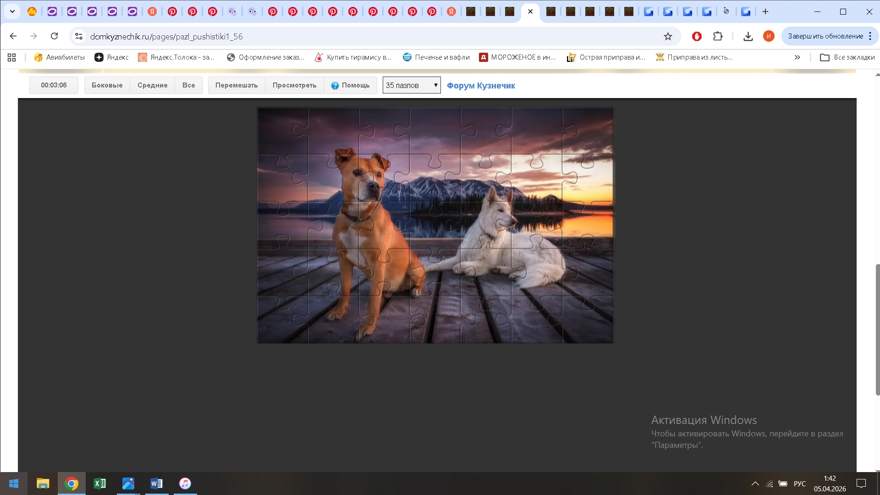
Task: Open Excel from the taskbar
Action: pos(99,484)
